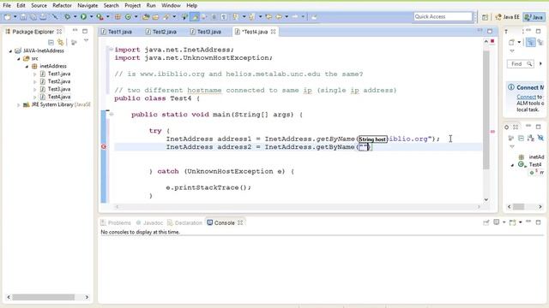Toggle alphabetical Sort in Outline view
The width and height of the screenshot is (549, 308).
(x=531, y=138)
